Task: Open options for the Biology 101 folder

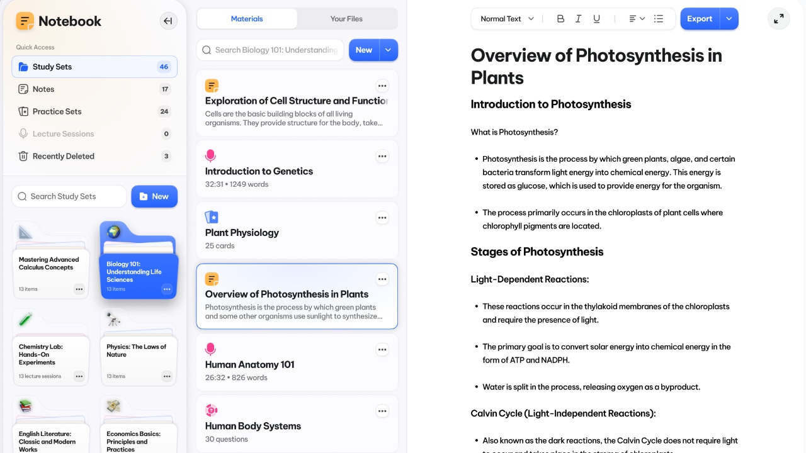Action: coord(167,289)
